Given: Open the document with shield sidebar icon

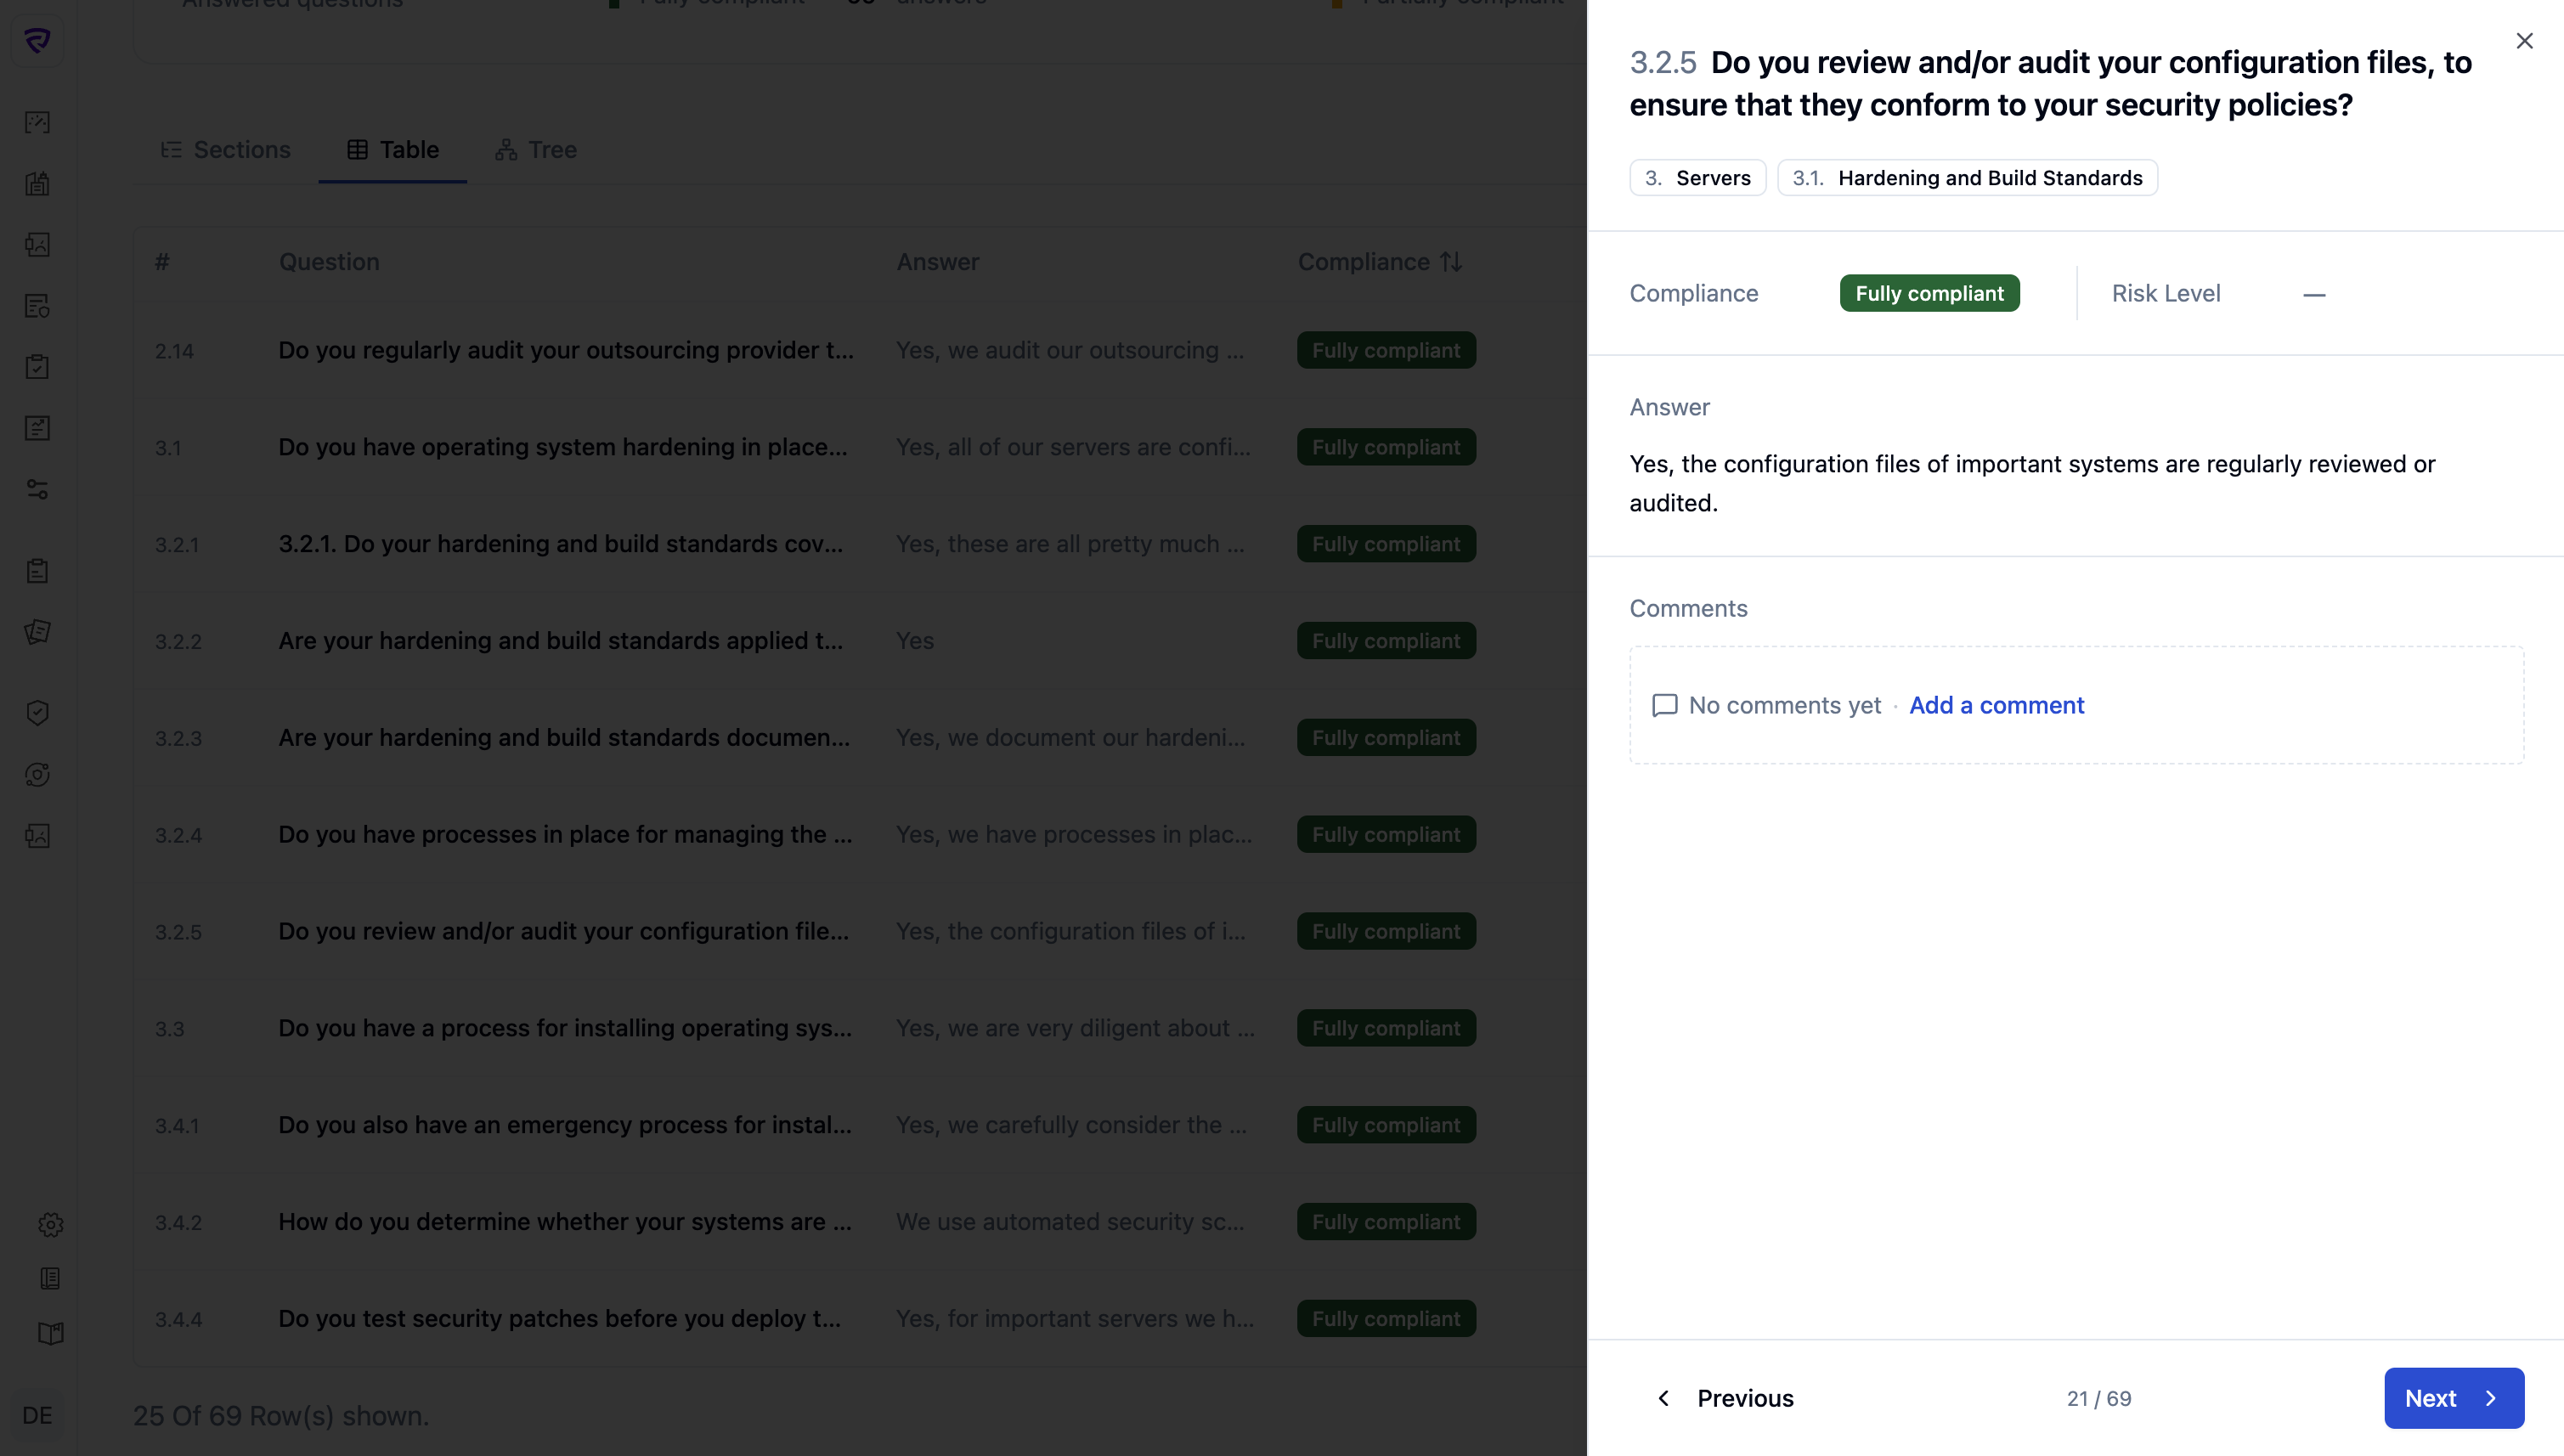Looking at the screenshot, I should (37, 306).
